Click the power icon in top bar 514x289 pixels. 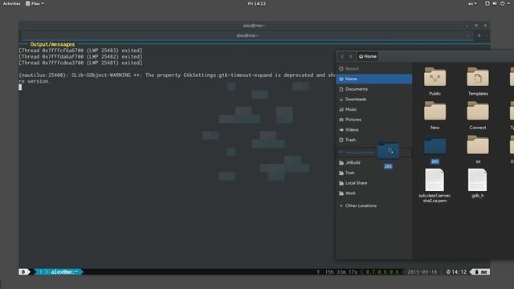[x=502, y=3]
